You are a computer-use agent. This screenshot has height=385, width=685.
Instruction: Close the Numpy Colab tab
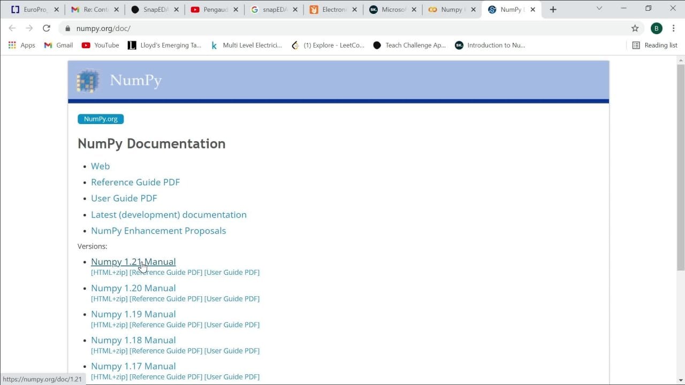click(x=473, y=10)
